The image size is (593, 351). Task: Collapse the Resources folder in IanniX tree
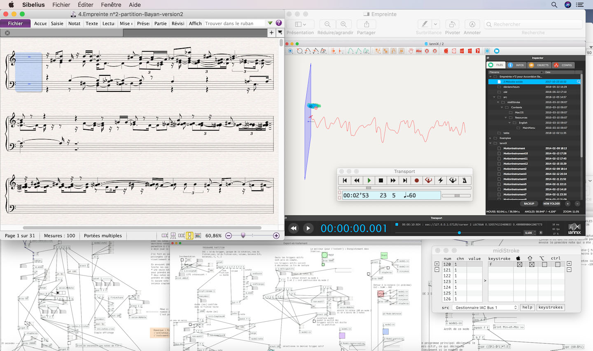pos(506,118)
